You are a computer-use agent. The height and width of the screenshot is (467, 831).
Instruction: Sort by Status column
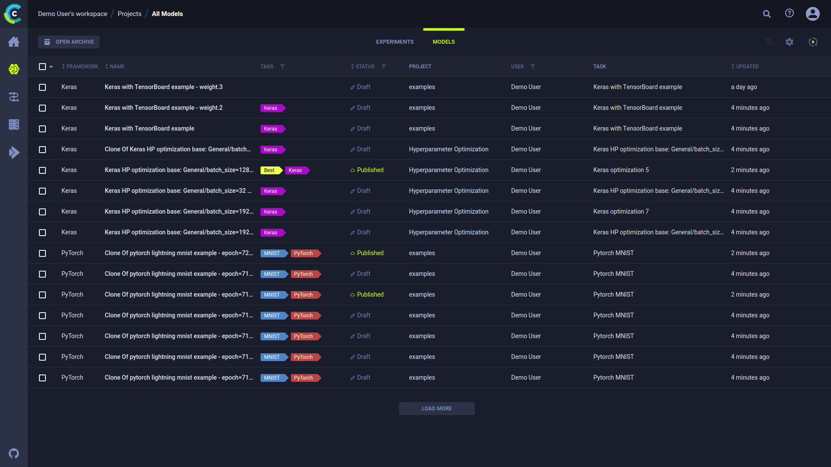363,67
